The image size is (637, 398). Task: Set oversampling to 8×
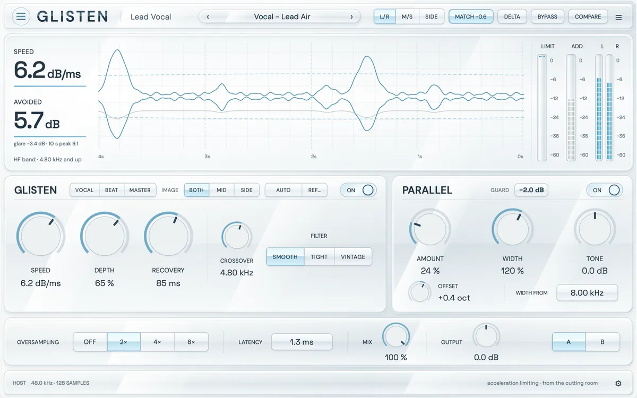tap(191, 342)
